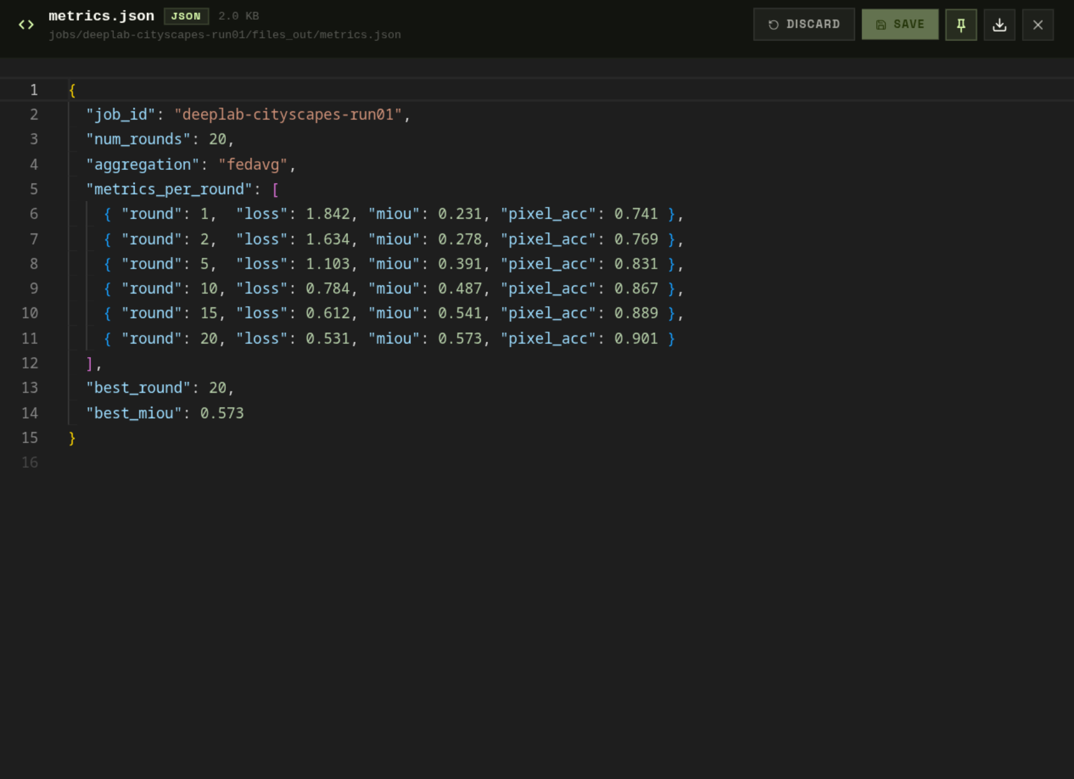The height and width of the screenshot is (779, 1074).
Task: Click the miou value 0.231
Action: [x=460, y=214]
